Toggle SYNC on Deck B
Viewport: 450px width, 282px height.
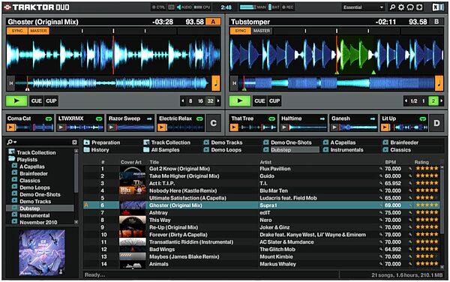pos(241,31)
